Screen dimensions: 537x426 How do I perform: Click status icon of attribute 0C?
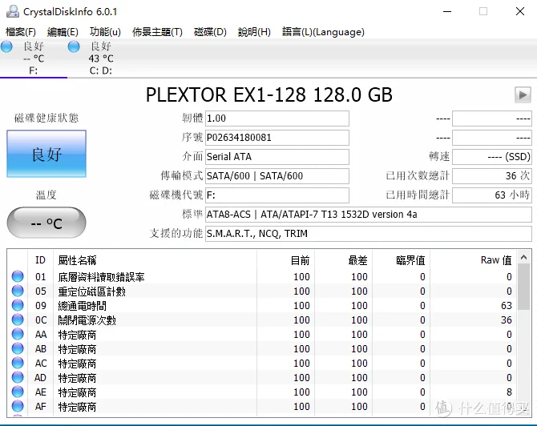(x=18, y=319)
